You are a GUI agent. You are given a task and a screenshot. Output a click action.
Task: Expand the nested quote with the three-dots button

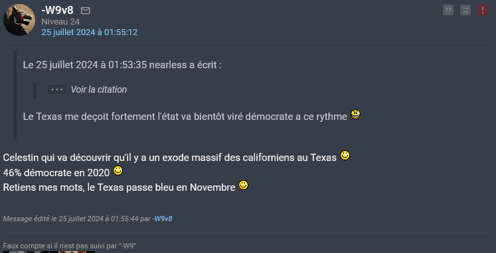(x=57, y=89)
